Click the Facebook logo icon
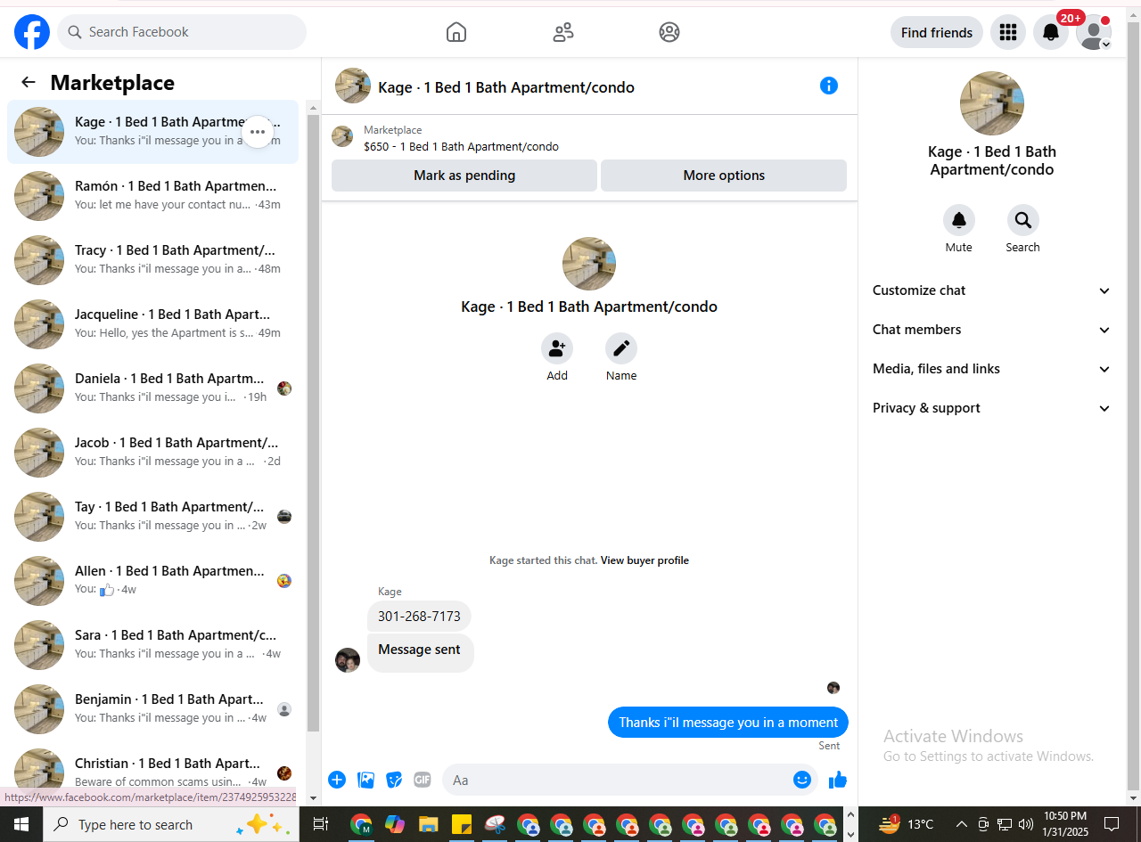 32,32
